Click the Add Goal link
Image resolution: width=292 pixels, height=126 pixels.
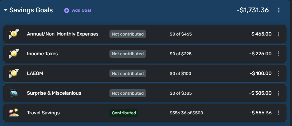(81, 10)
